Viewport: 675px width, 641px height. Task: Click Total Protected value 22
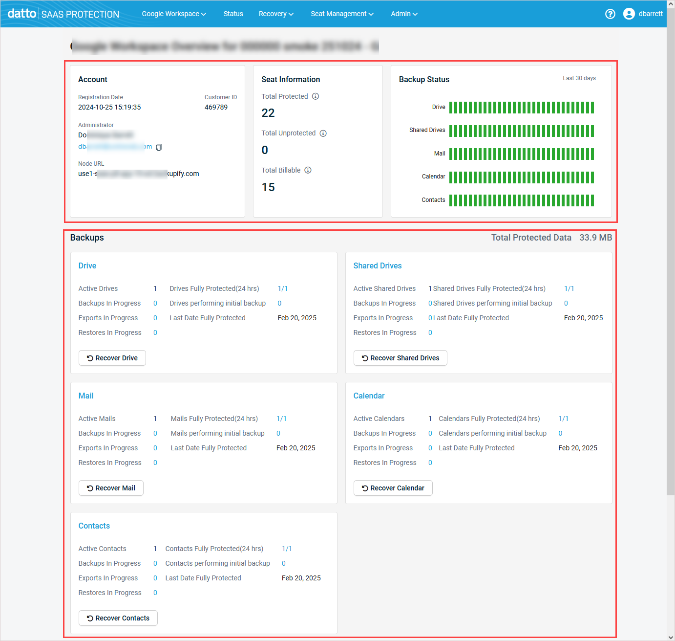(268, 113)
